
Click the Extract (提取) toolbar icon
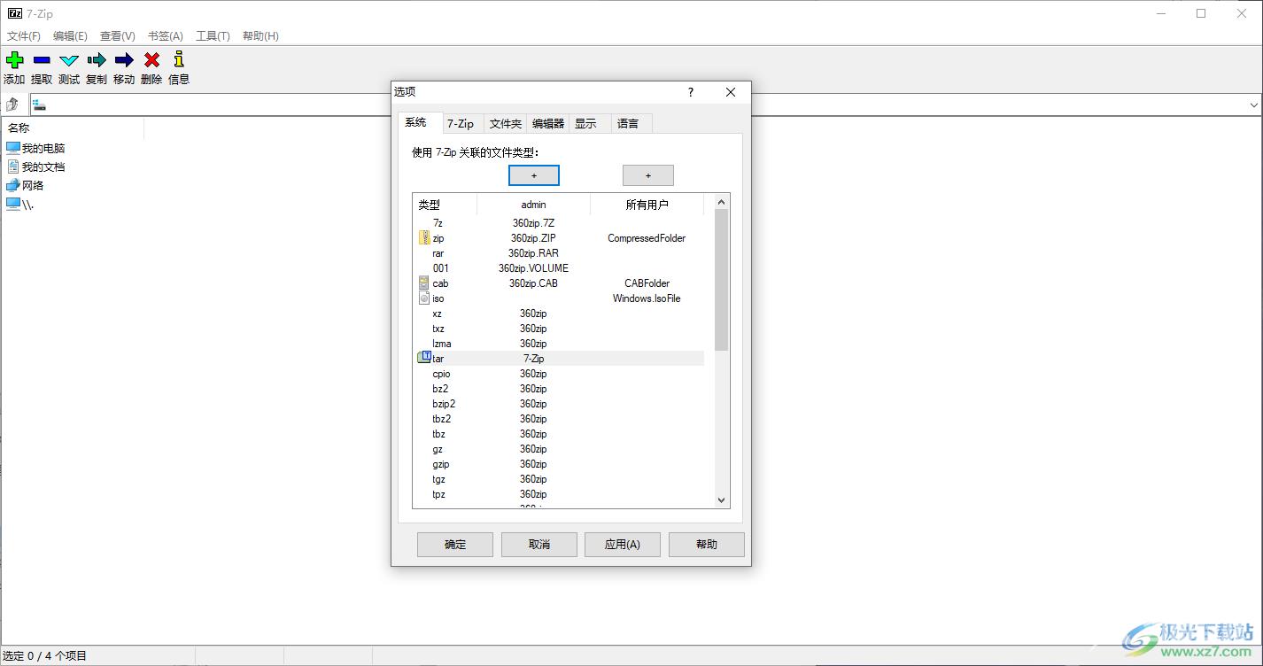point(42,60)
